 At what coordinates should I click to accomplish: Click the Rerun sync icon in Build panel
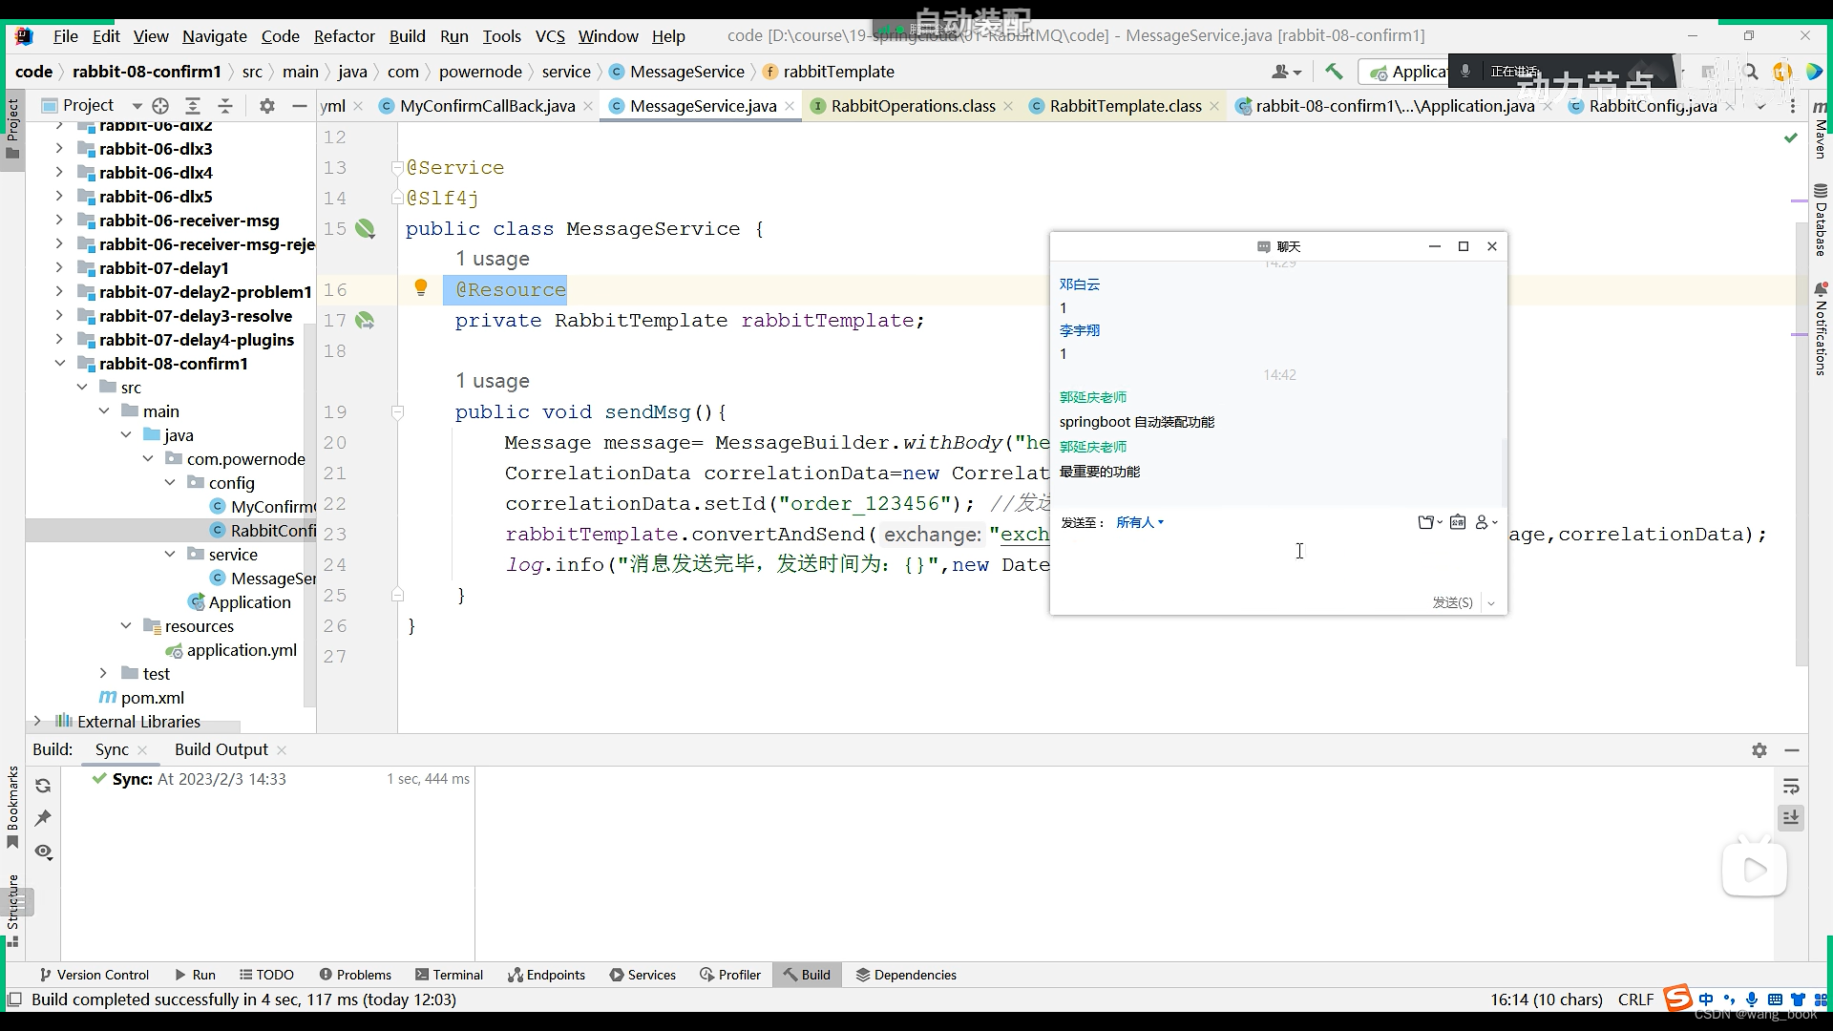click(x=43, y=786)
